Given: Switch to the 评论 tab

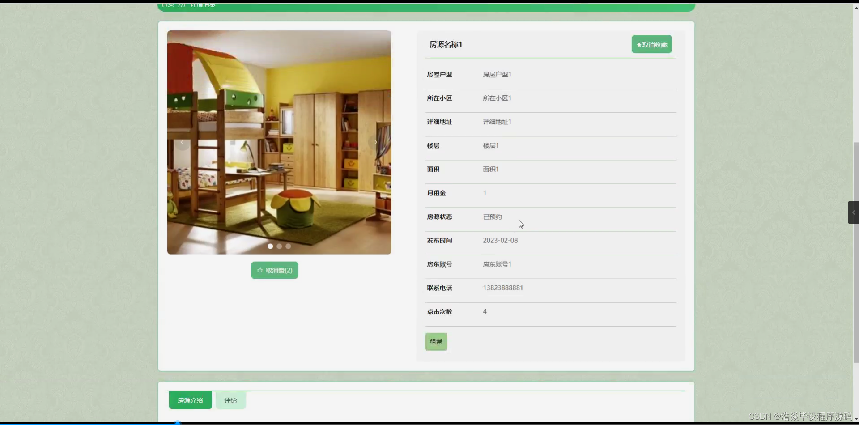Looking at the screenshot, I should click(230, 400).
